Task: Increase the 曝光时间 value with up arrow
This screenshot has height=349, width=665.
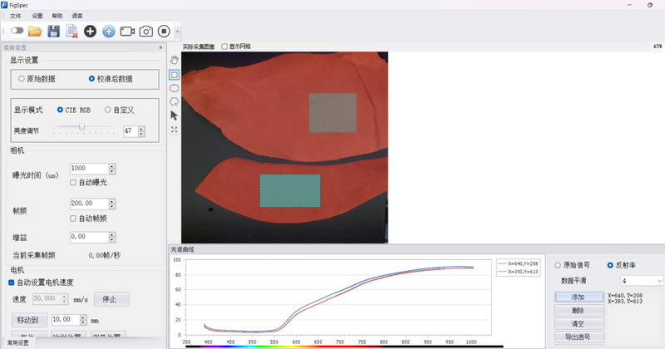Action: pyautogui.click(x=112, y=166)
